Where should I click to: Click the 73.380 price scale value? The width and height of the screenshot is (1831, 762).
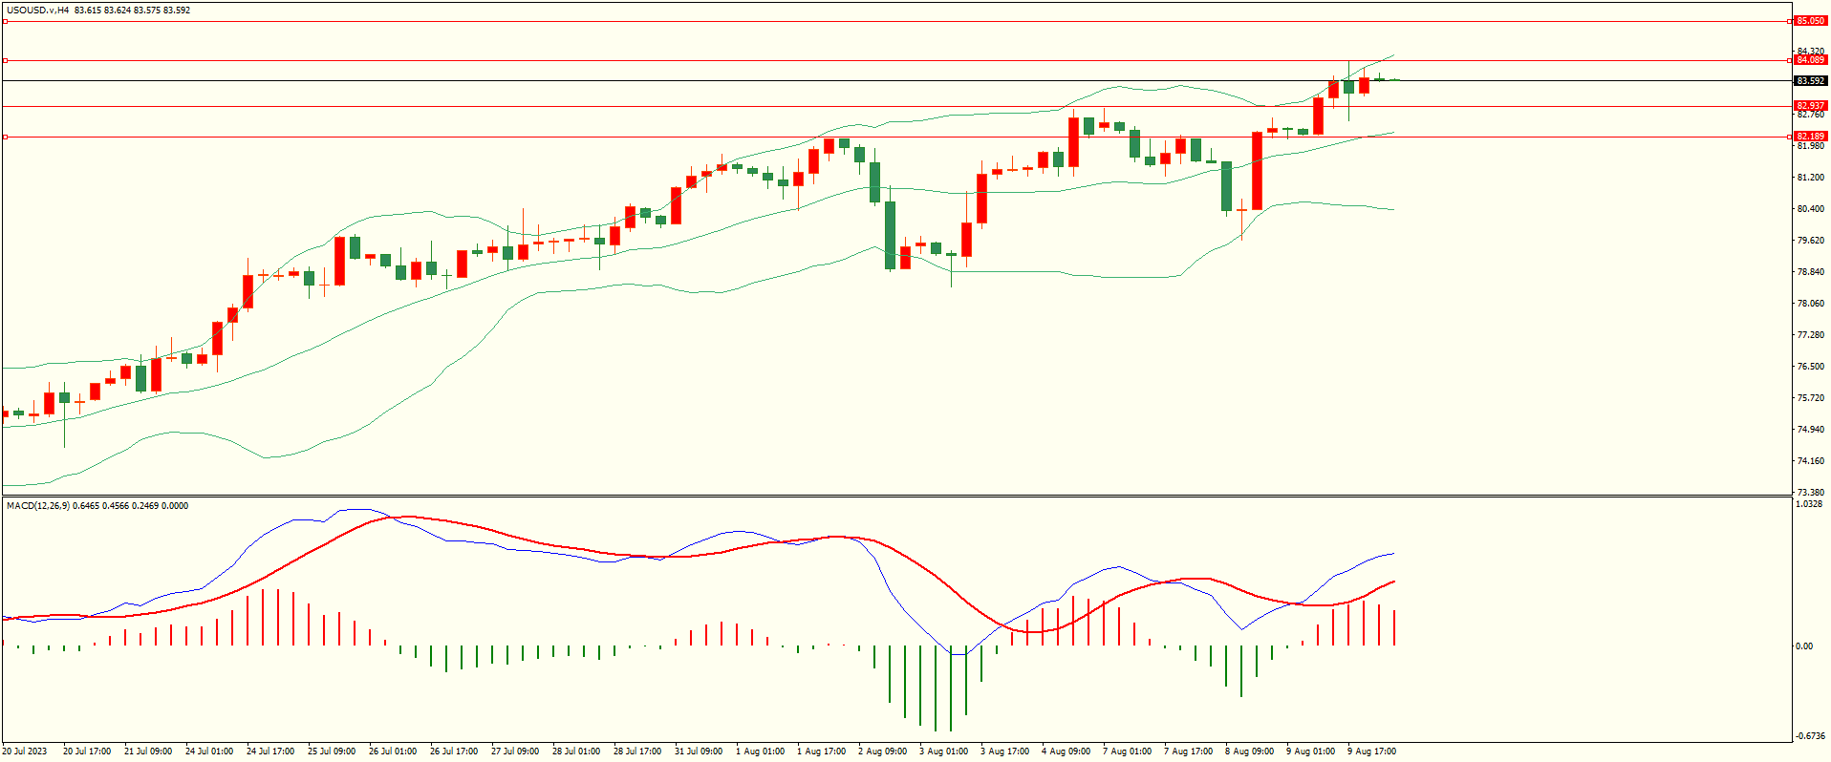(1810, 493)
